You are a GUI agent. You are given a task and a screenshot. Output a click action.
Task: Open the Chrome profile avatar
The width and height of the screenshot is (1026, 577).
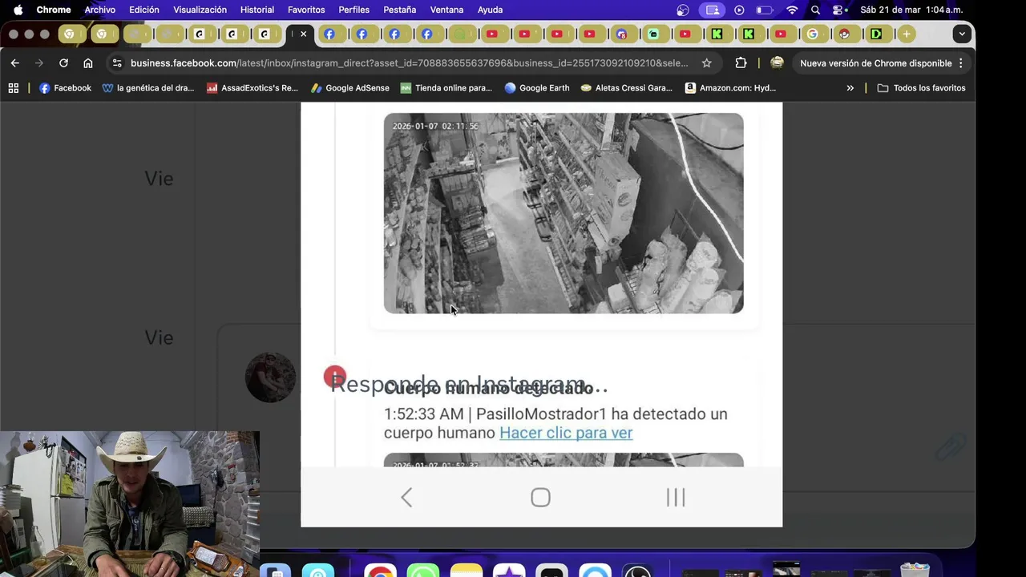click(x=777, y=63)
